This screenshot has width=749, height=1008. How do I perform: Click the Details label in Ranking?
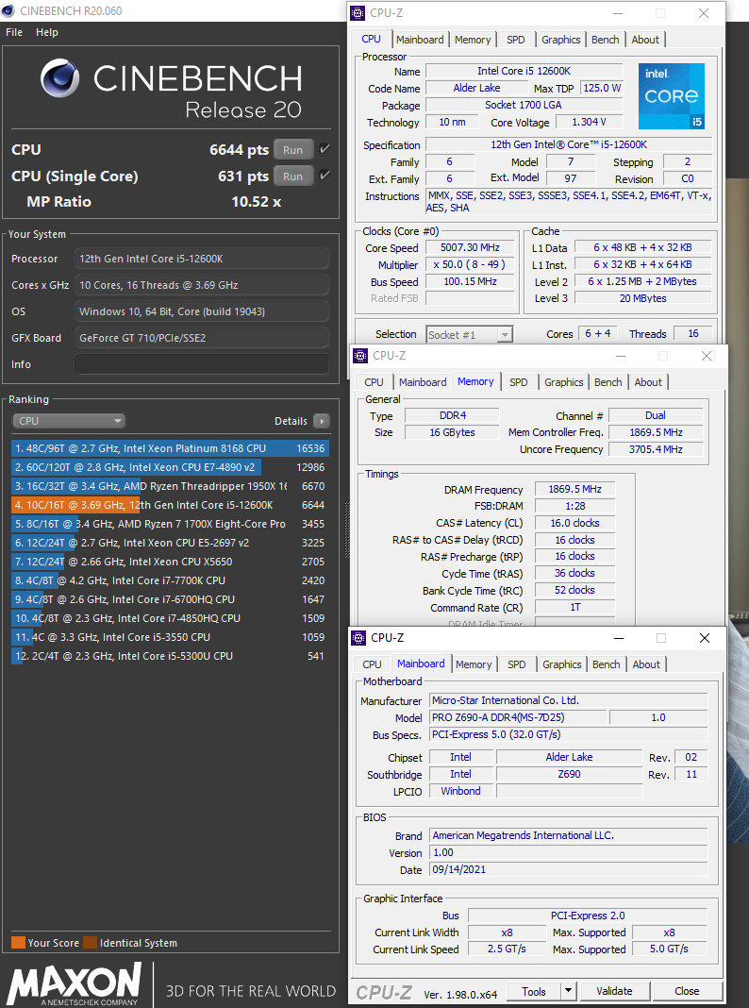coord(291,421)
